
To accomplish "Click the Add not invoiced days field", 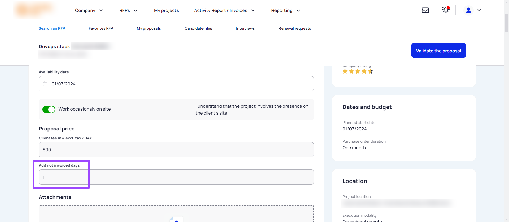I will pyautogui.click(x=176, y=177).
